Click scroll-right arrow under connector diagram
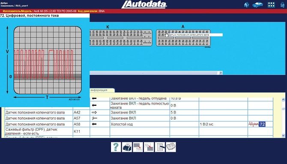 (221, 73)
